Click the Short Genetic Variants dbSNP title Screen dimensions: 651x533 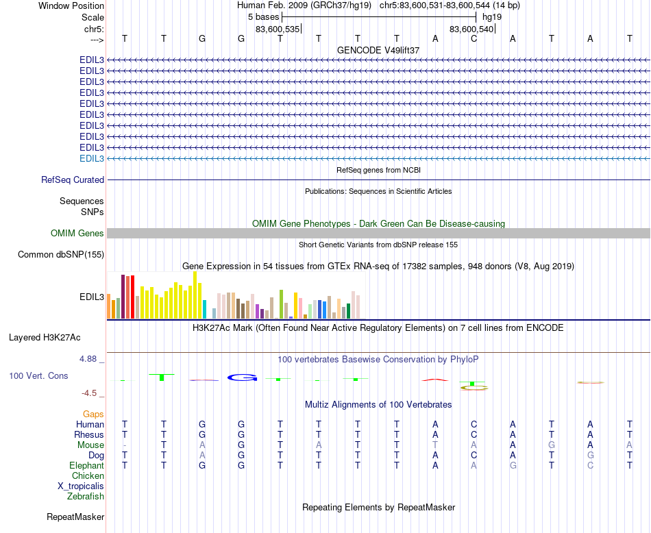click(378, 245)
